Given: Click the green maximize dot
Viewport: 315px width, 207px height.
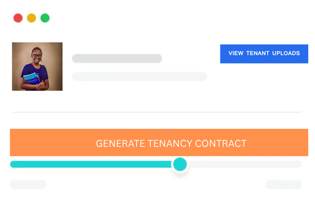Looking at the screenshot, I should 45,18.
